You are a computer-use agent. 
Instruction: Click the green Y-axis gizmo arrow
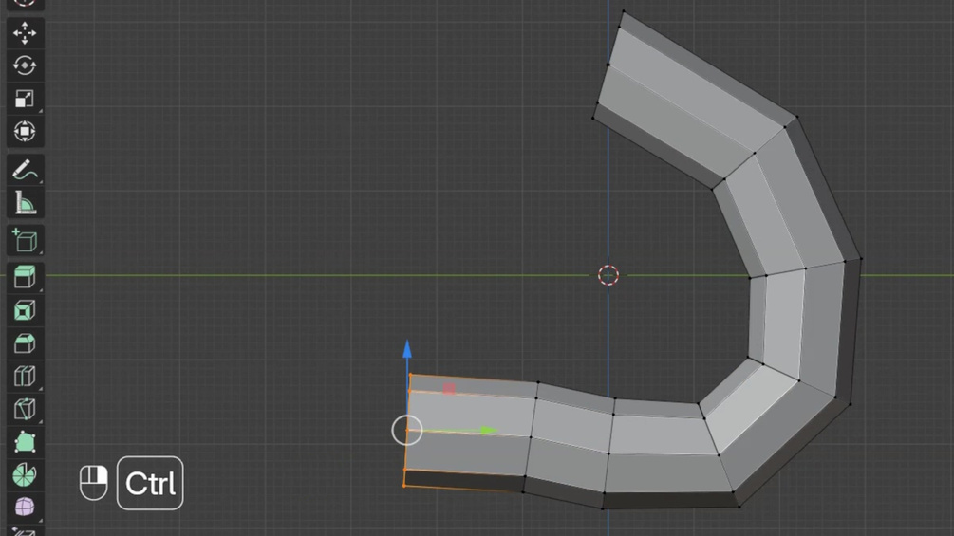click(488, 431)
